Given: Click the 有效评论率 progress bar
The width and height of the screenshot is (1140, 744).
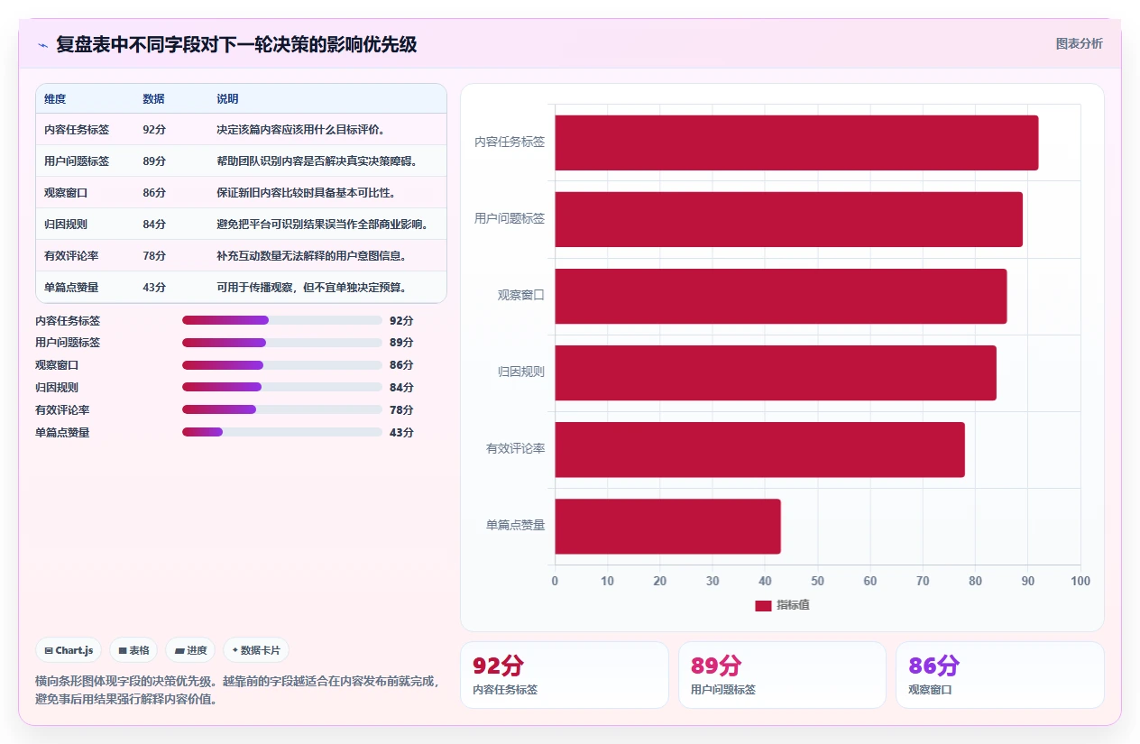Looking at the screenshot, I should pos(282,409).
